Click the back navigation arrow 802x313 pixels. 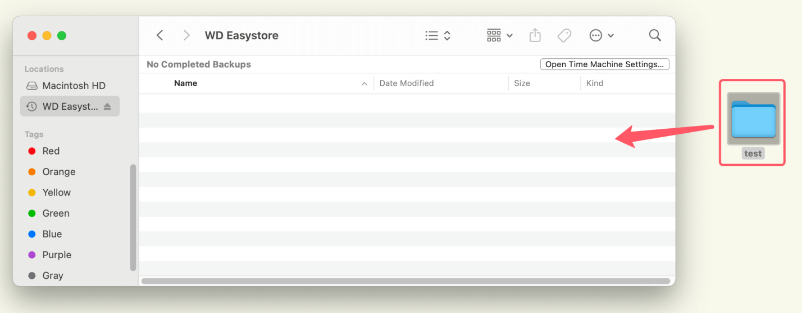click(160, 35)
